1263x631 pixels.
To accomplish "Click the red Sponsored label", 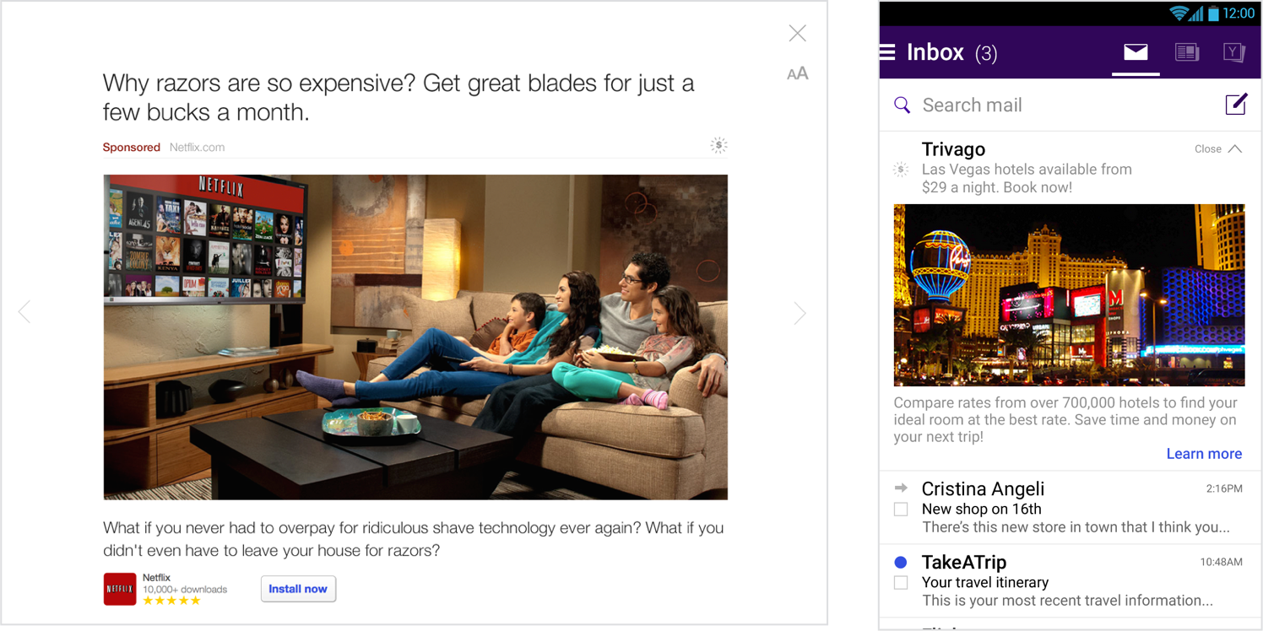I will [x=131, y=147].
